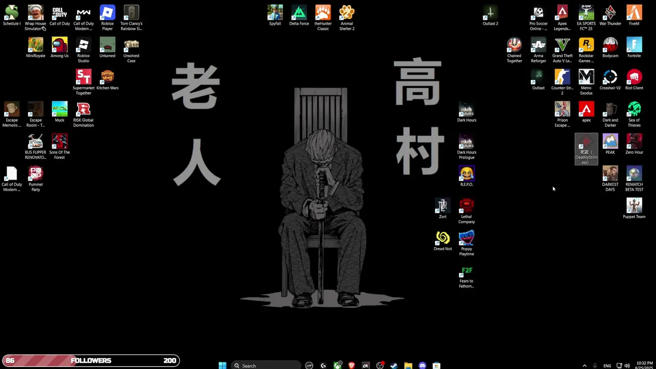This screenshot has width=656, height=369.
Task: Select the Outlast 2 shortcut
Action: [490, 15]
